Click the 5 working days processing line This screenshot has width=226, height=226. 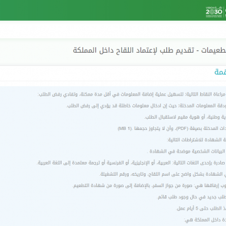click(201, 208)
